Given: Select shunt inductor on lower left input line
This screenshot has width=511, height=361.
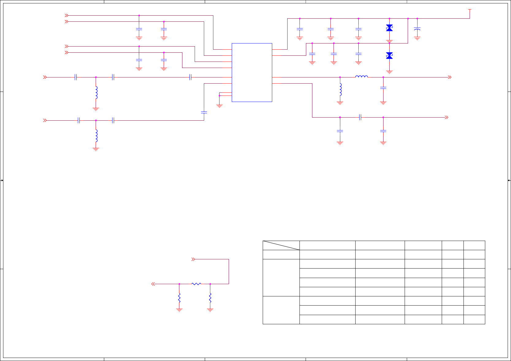Looking at the screenshot, I should pyautogui.click(x=97, y=136).
